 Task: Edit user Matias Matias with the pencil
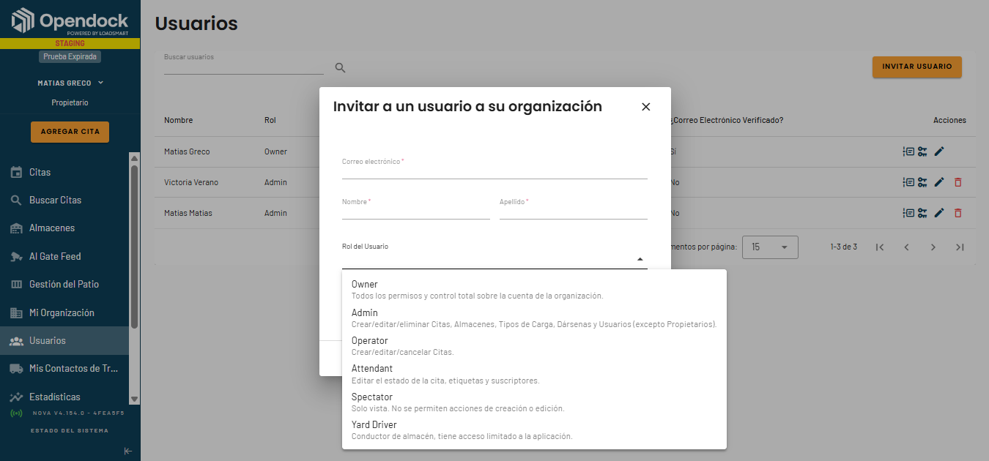tap(939, 213)
